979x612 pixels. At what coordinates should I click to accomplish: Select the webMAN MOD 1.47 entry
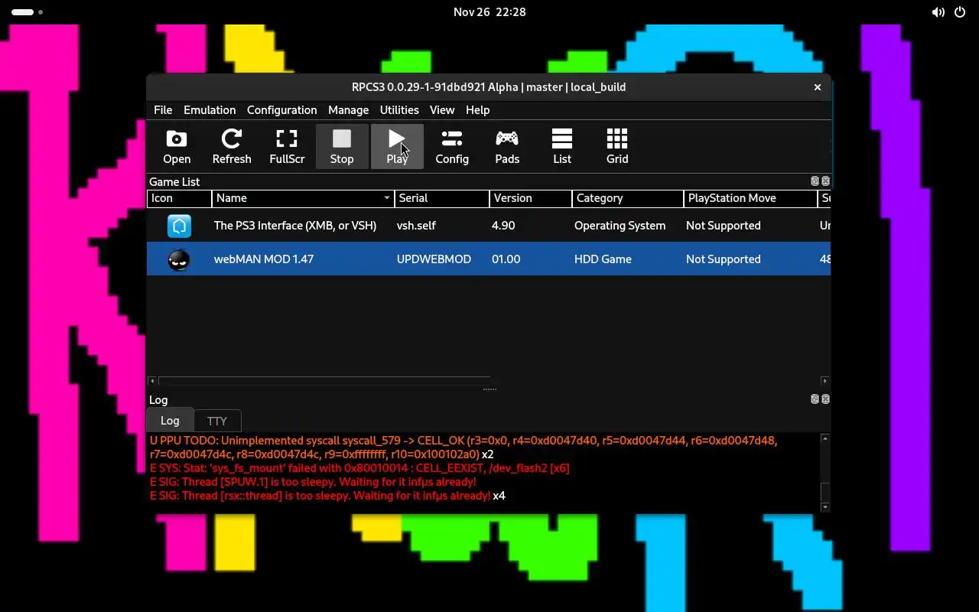click(x=489, y=259)
